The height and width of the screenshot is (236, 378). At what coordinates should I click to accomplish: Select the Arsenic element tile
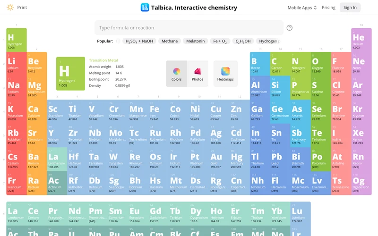[301, 111]
